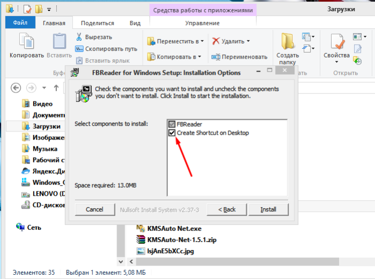This screenshot has width=375, height=279.
Task: Open the New item dropdown icon
Action: tap(308, 37)
